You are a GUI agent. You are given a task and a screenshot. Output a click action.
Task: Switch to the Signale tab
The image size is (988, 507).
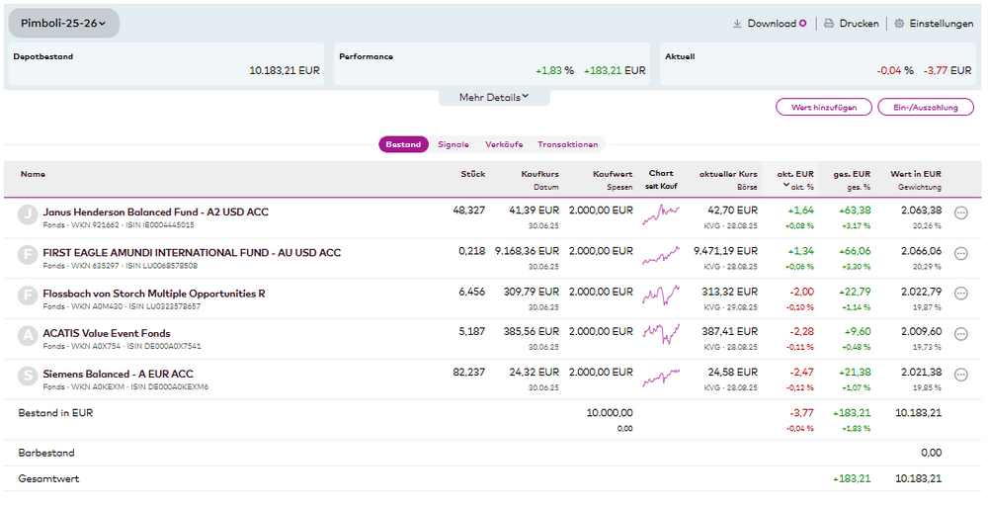453,144
